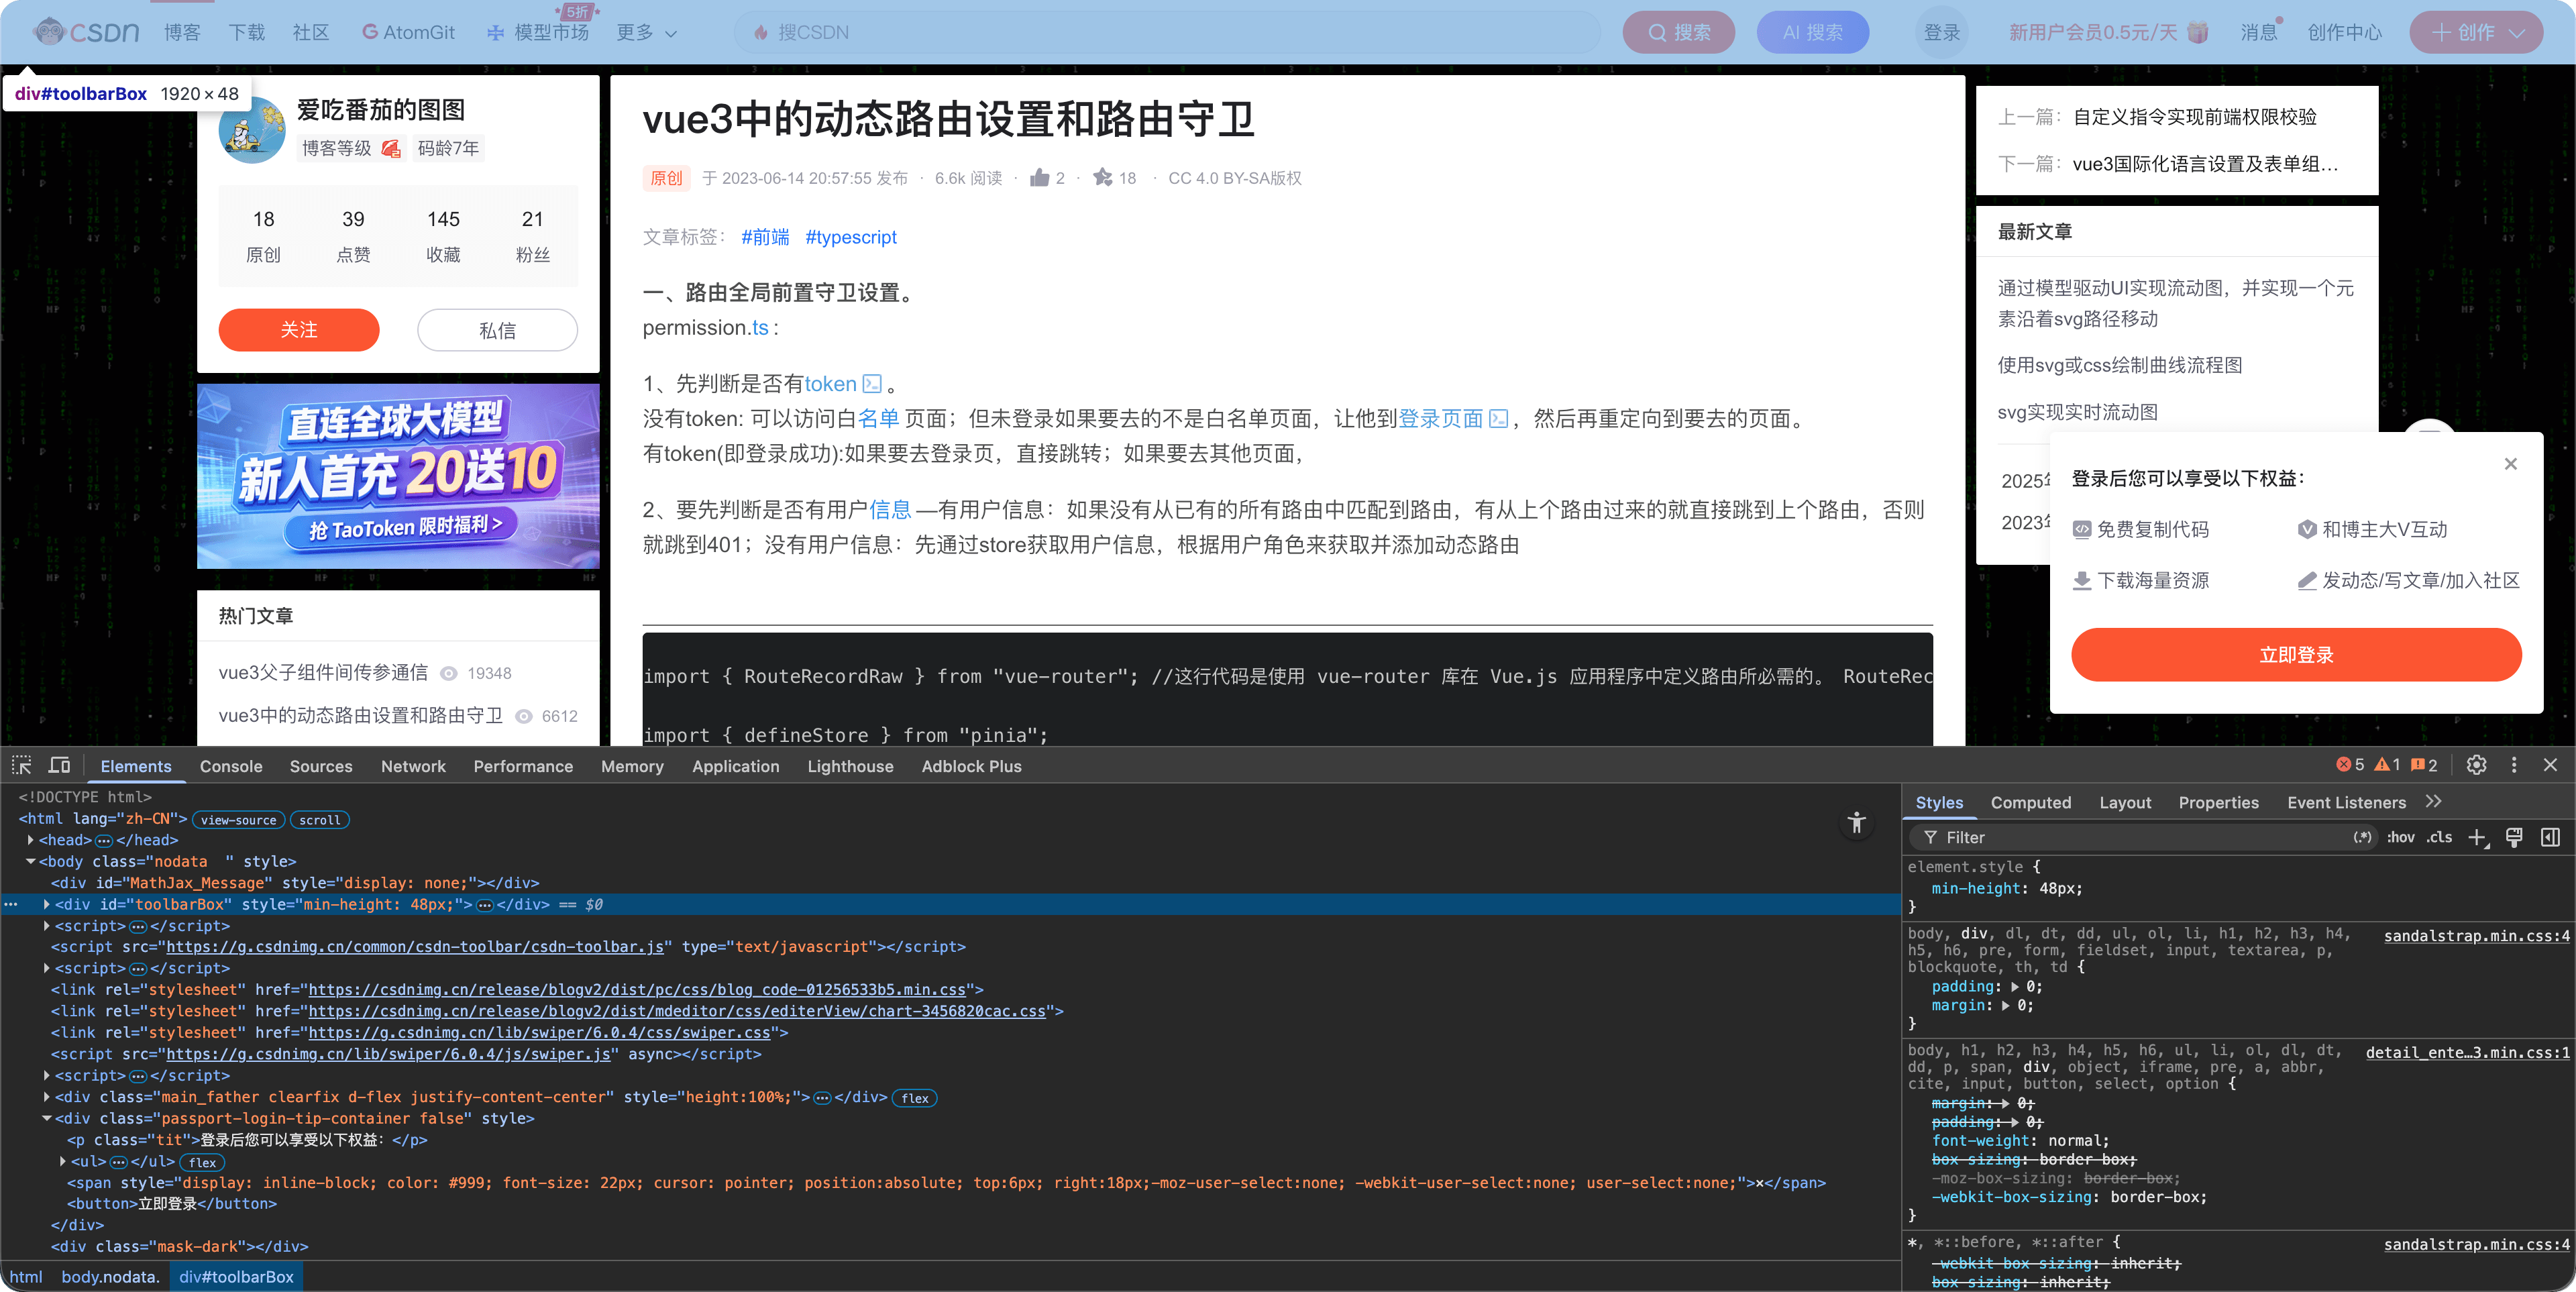Open DevTools settings gear

coord(2476,765)
